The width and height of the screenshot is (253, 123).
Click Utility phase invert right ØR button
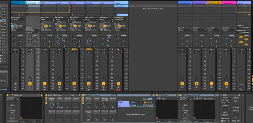[x=227, y=100]
